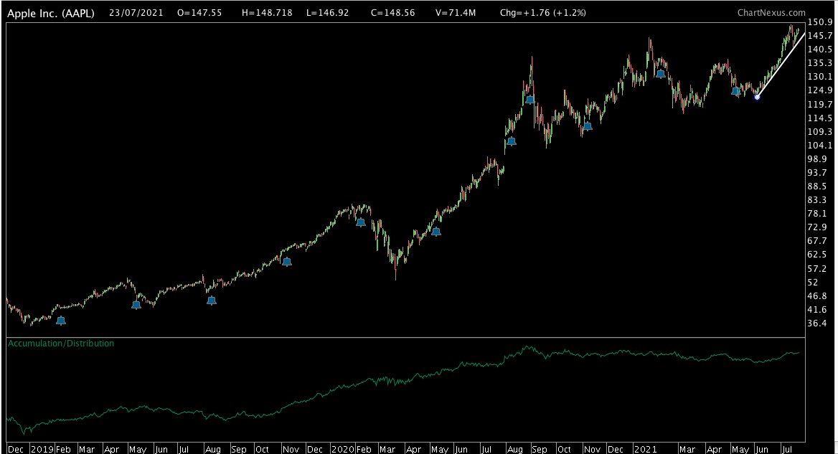The width and height of the screenshot is (838, 454).
Task: Open the alert bell just before May 2021
Action: 736,91
